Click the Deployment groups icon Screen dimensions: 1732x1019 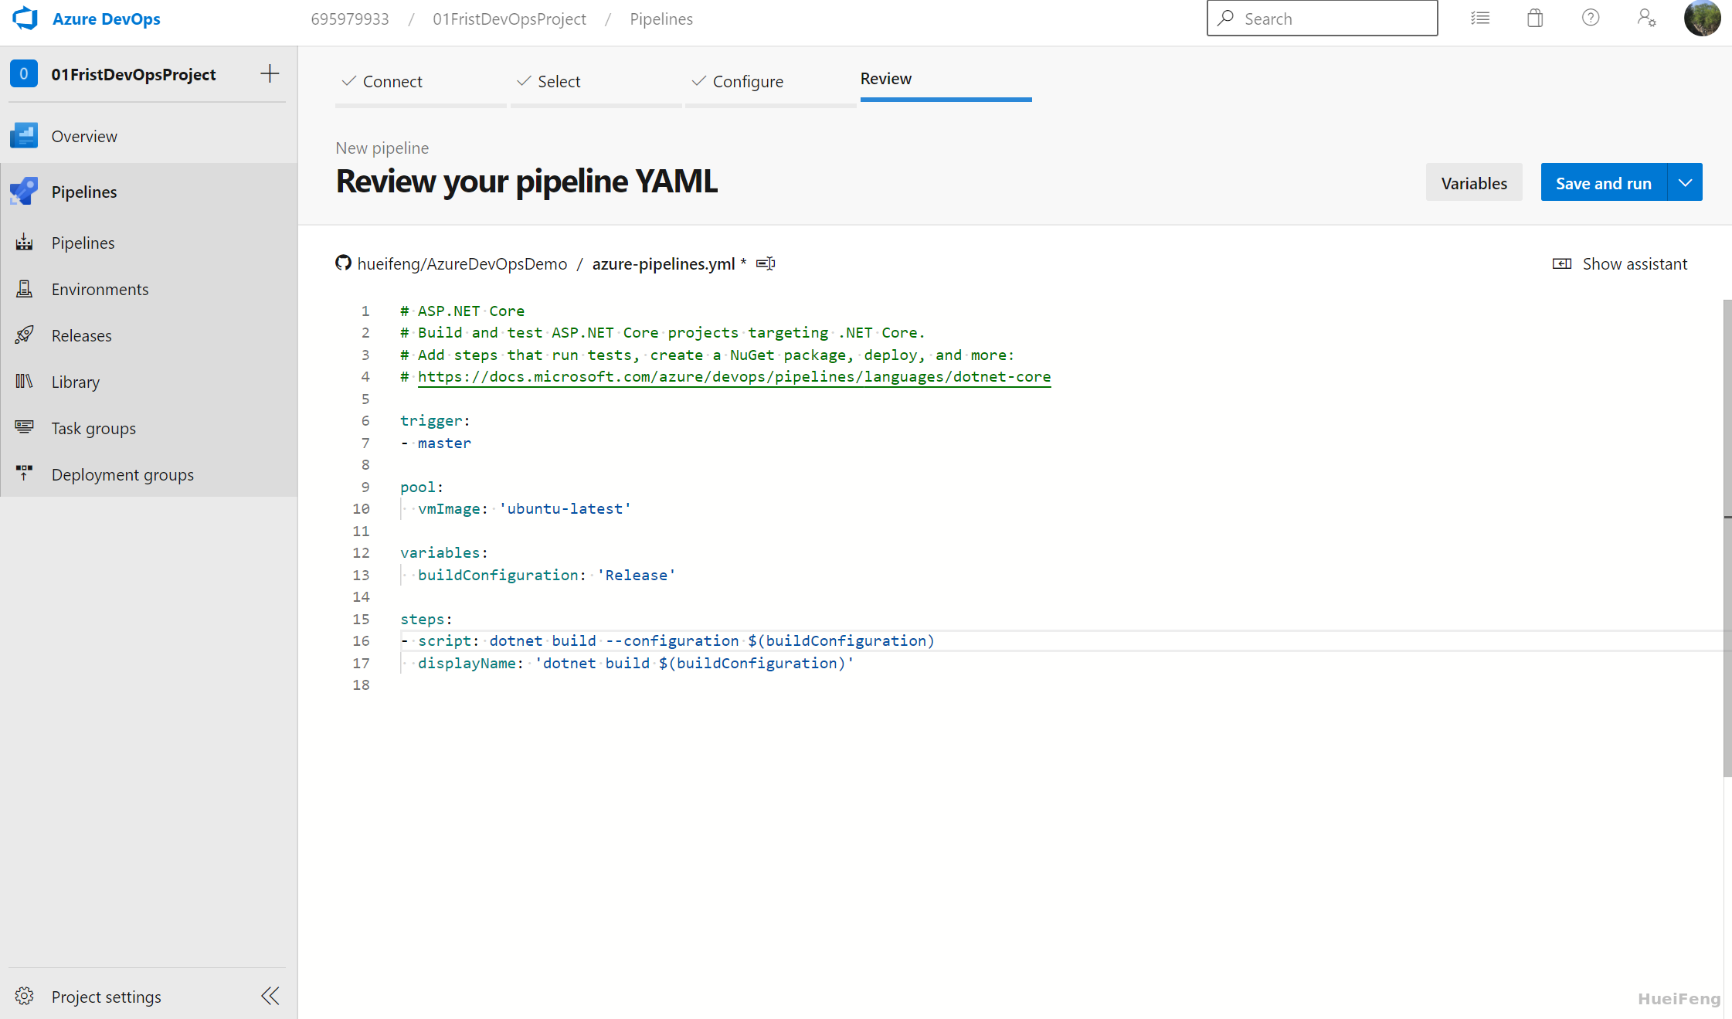tap(24, 474)
